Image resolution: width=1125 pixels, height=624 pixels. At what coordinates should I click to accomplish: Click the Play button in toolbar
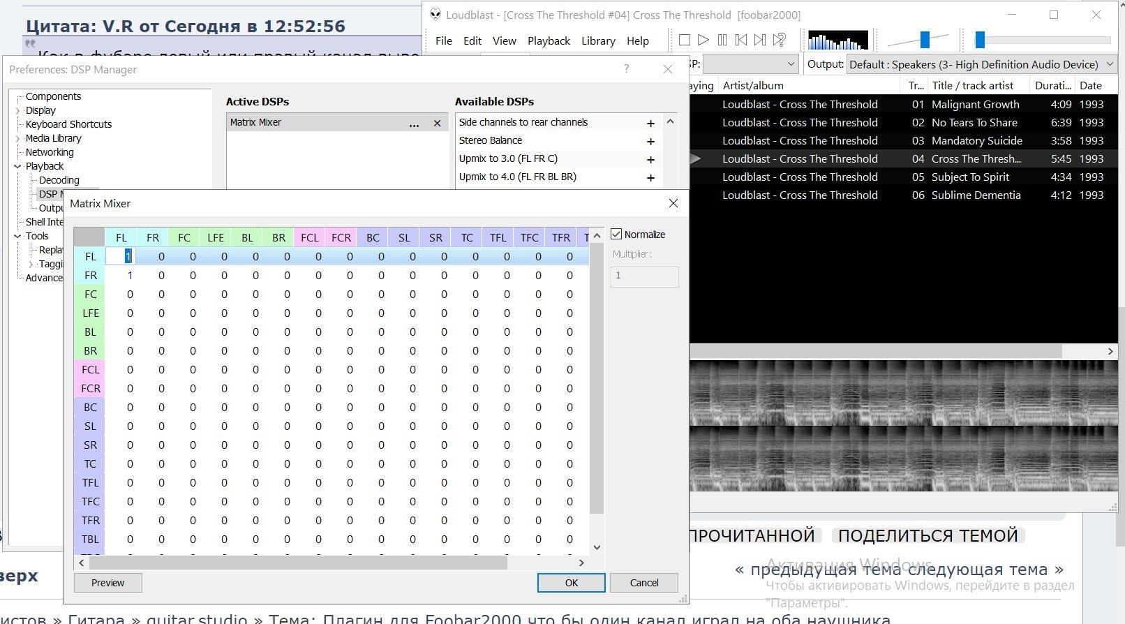(703, 40)
